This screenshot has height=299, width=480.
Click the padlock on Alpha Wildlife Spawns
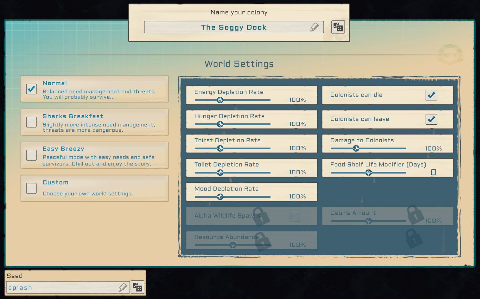pyautogui.click(x=261, y=216)
